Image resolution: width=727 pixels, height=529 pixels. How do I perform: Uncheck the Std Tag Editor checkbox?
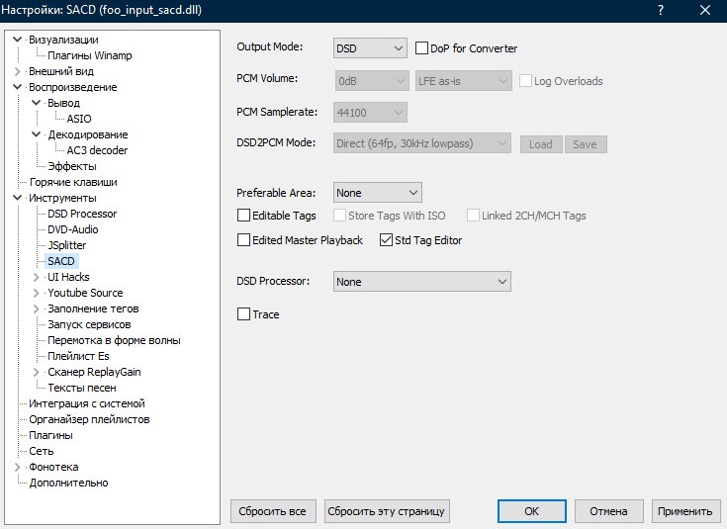(x=387, y=240)
